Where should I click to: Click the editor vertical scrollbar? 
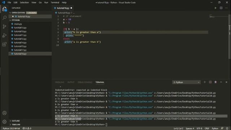(230, 37)
